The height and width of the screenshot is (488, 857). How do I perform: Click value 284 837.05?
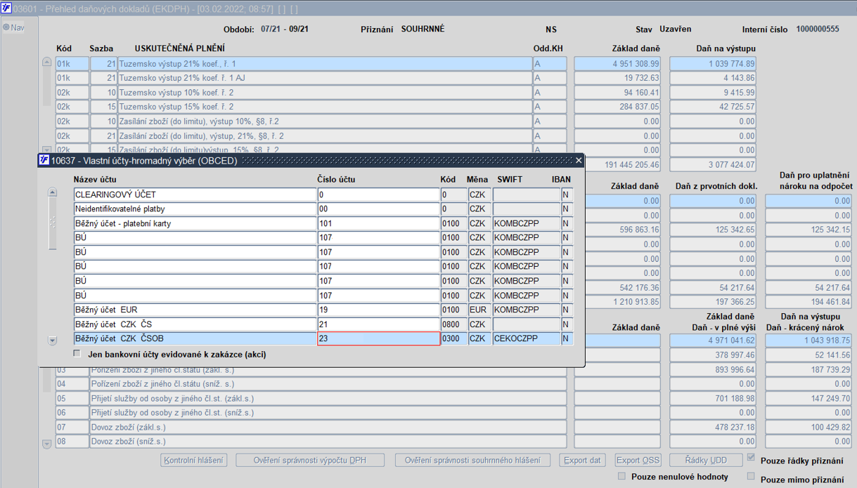(617, 107)
